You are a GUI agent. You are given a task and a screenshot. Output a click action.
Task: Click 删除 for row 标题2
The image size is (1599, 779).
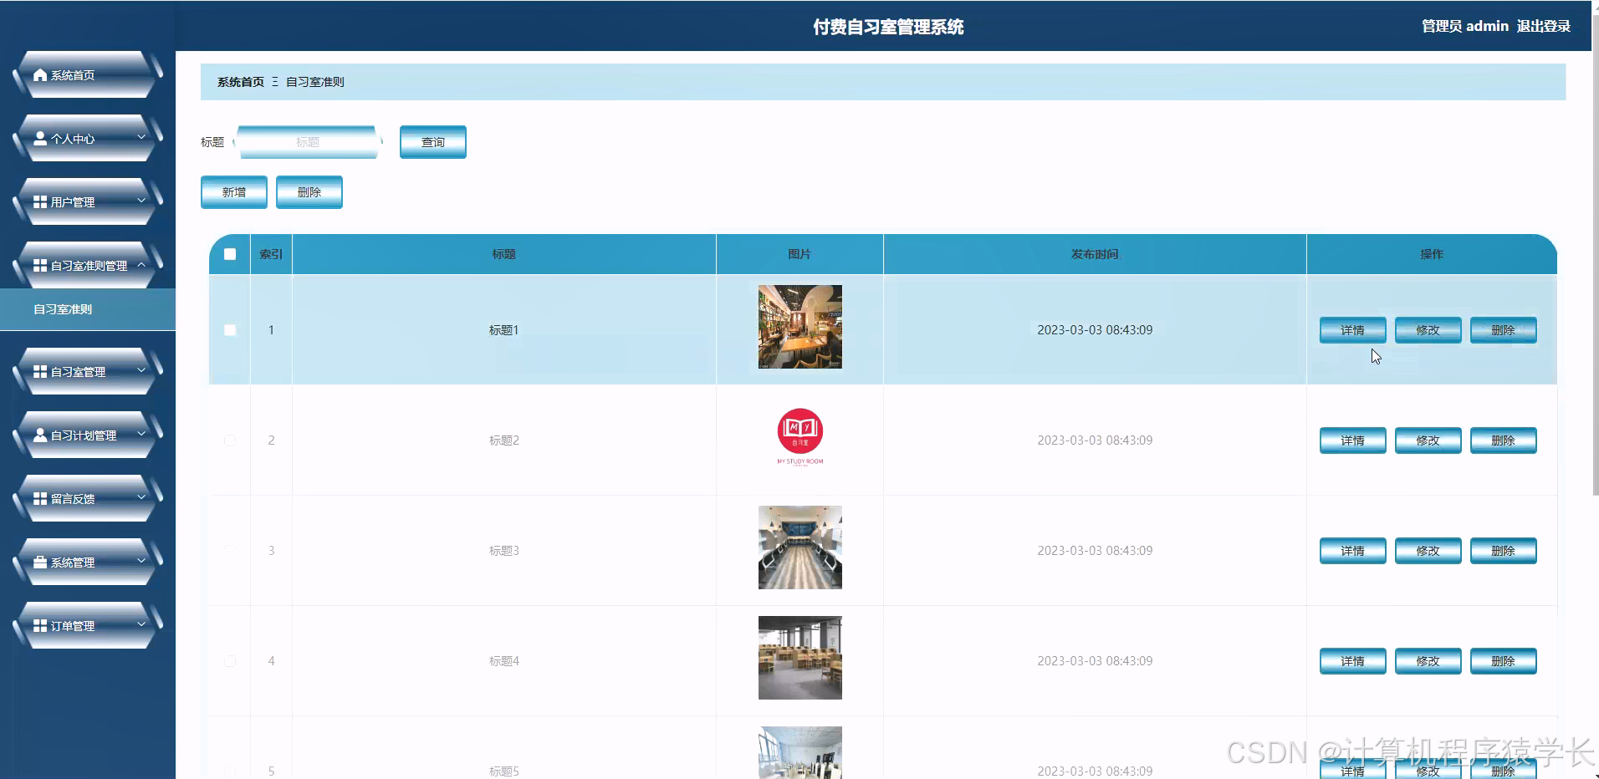click(x=1504, y=440)
